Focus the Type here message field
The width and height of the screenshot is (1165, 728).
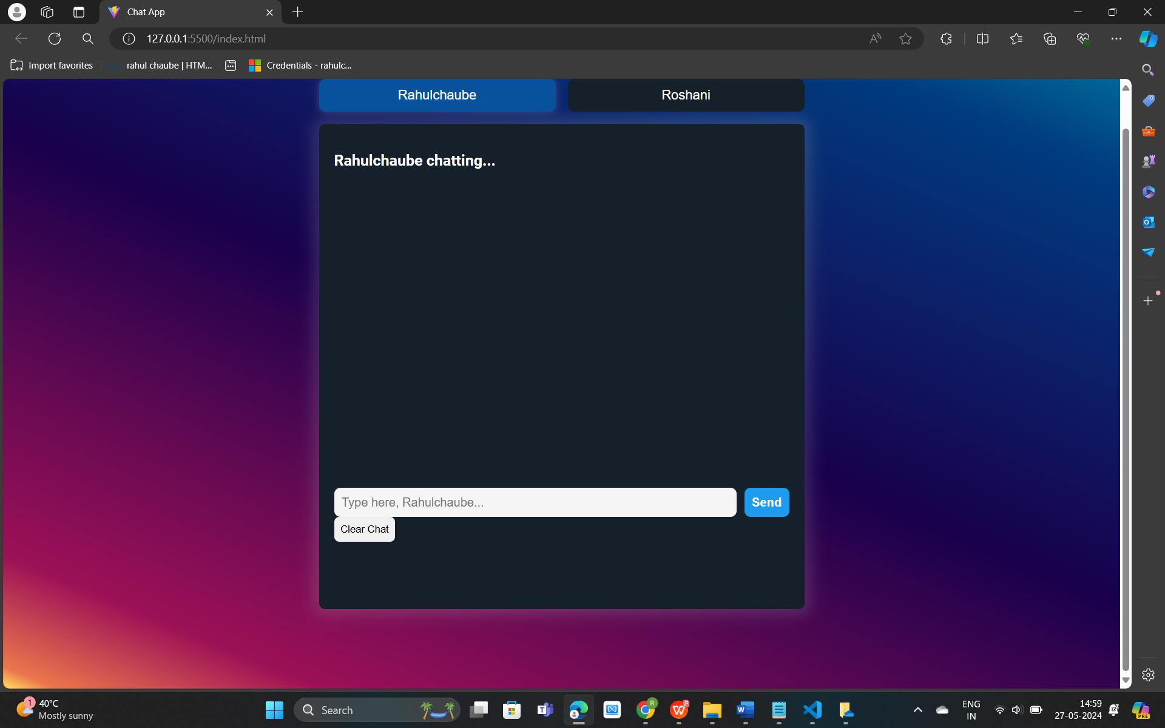535,502
